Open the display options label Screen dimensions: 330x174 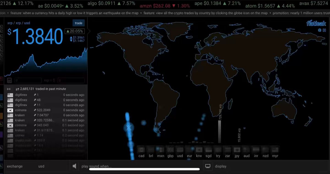point(221,166)
